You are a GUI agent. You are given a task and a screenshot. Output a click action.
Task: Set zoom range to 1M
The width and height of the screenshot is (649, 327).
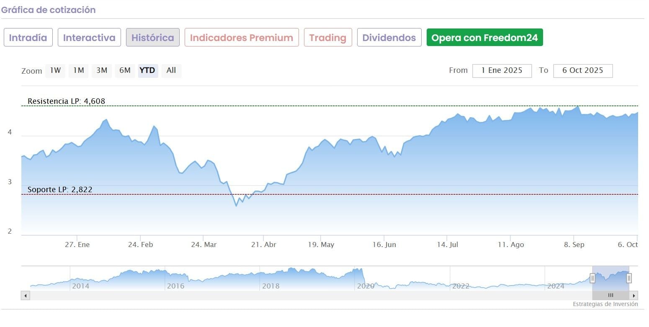(x=79, y=70)
